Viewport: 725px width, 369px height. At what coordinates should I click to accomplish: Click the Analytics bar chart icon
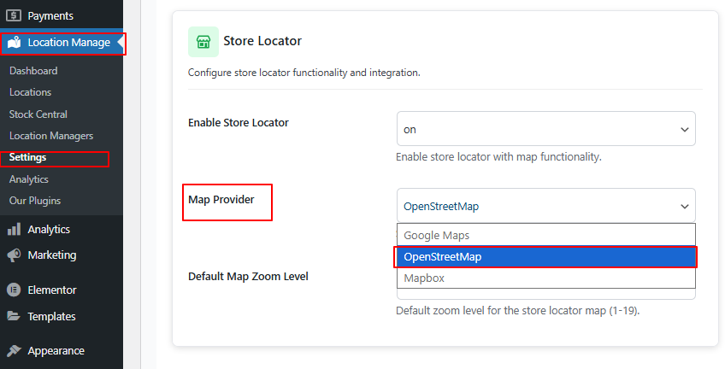(x=14, y=229)
